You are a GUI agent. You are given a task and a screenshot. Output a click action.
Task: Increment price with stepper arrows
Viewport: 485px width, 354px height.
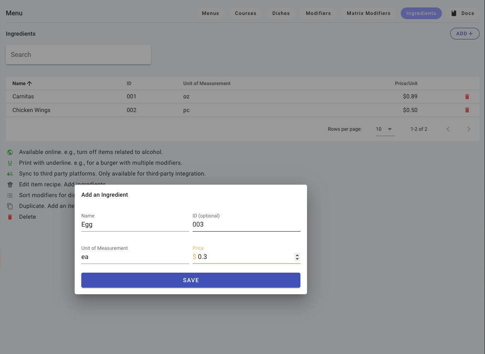tap(297, 255)
